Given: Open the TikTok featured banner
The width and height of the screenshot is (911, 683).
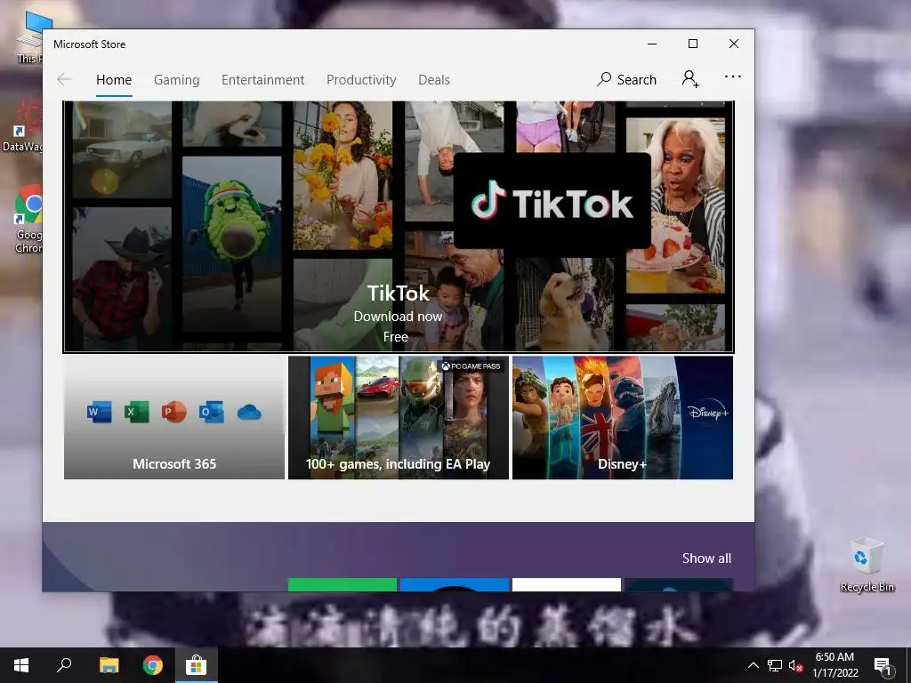Looking at the screenshot, I should [x=399, y=227].
